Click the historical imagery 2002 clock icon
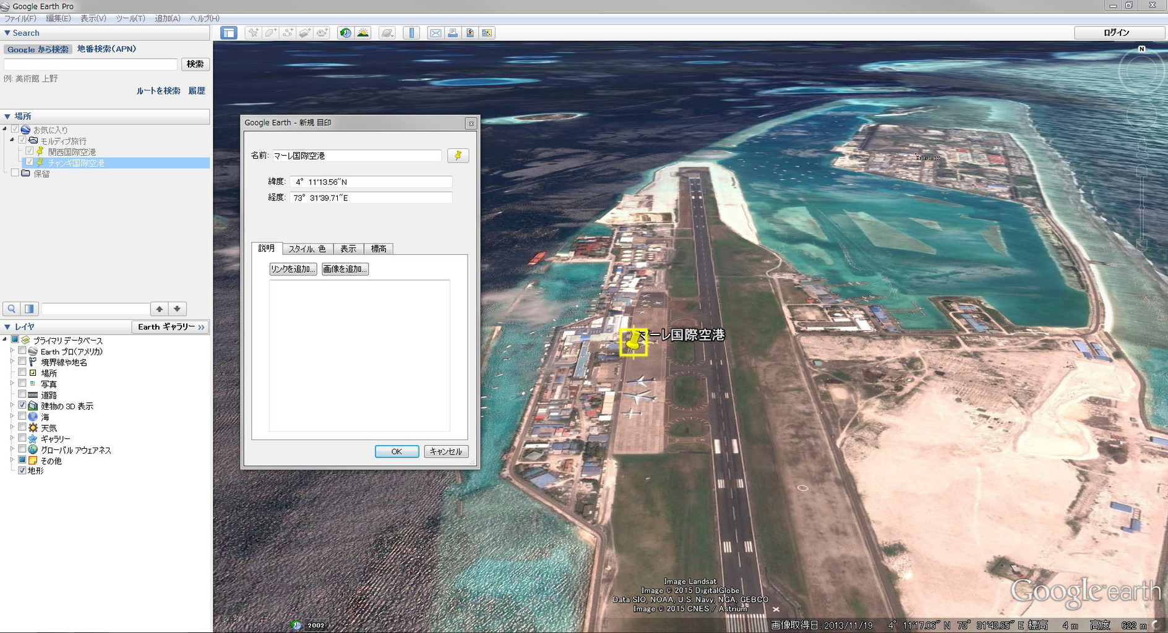 click(296, 625)
